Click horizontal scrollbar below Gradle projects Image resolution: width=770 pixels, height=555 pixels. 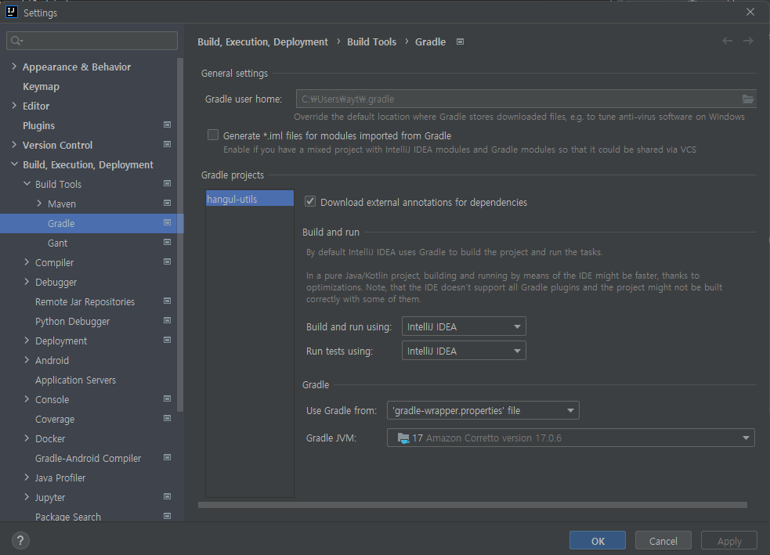click(472, 504)
